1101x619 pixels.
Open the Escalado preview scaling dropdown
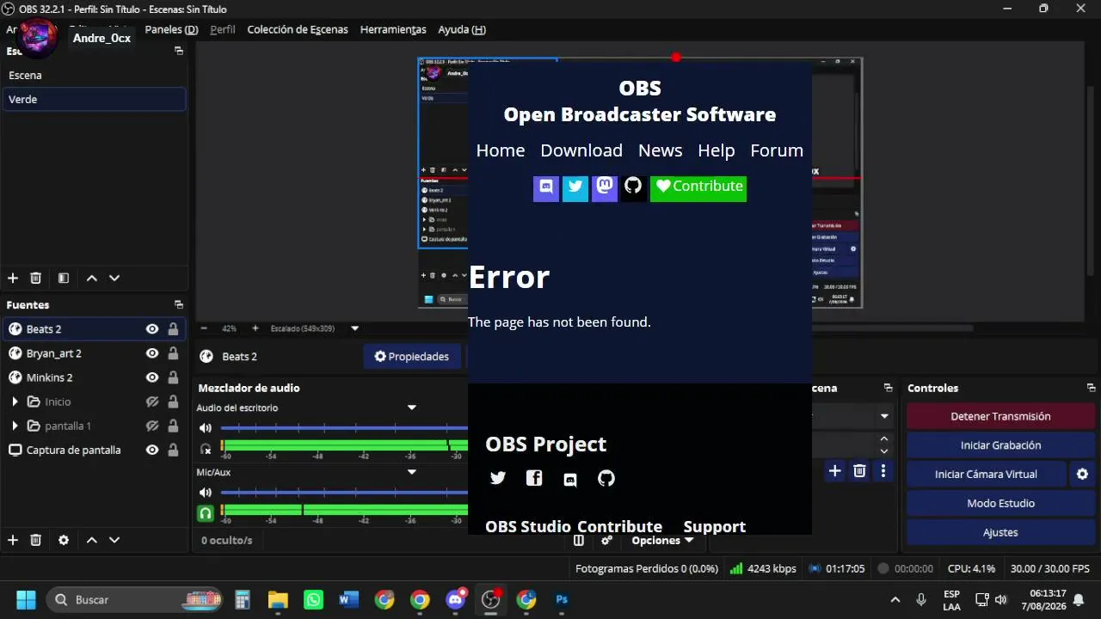[354, 328]
